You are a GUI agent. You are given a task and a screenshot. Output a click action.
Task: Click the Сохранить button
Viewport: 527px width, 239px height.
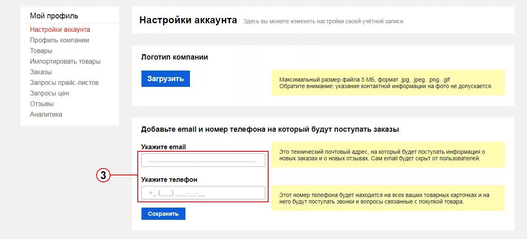pos(163,214)
